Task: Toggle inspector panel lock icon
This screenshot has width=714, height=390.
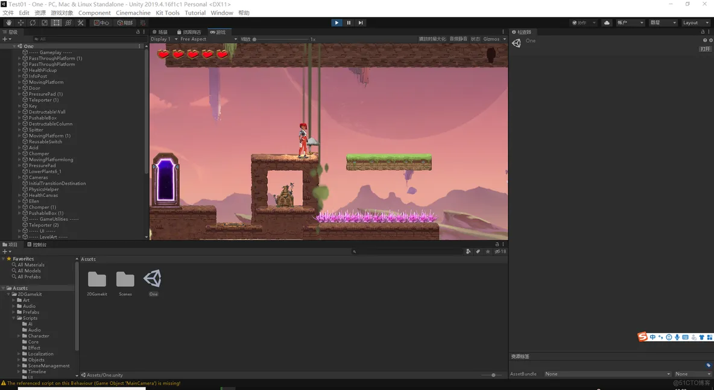Action: tap(703, 32)
